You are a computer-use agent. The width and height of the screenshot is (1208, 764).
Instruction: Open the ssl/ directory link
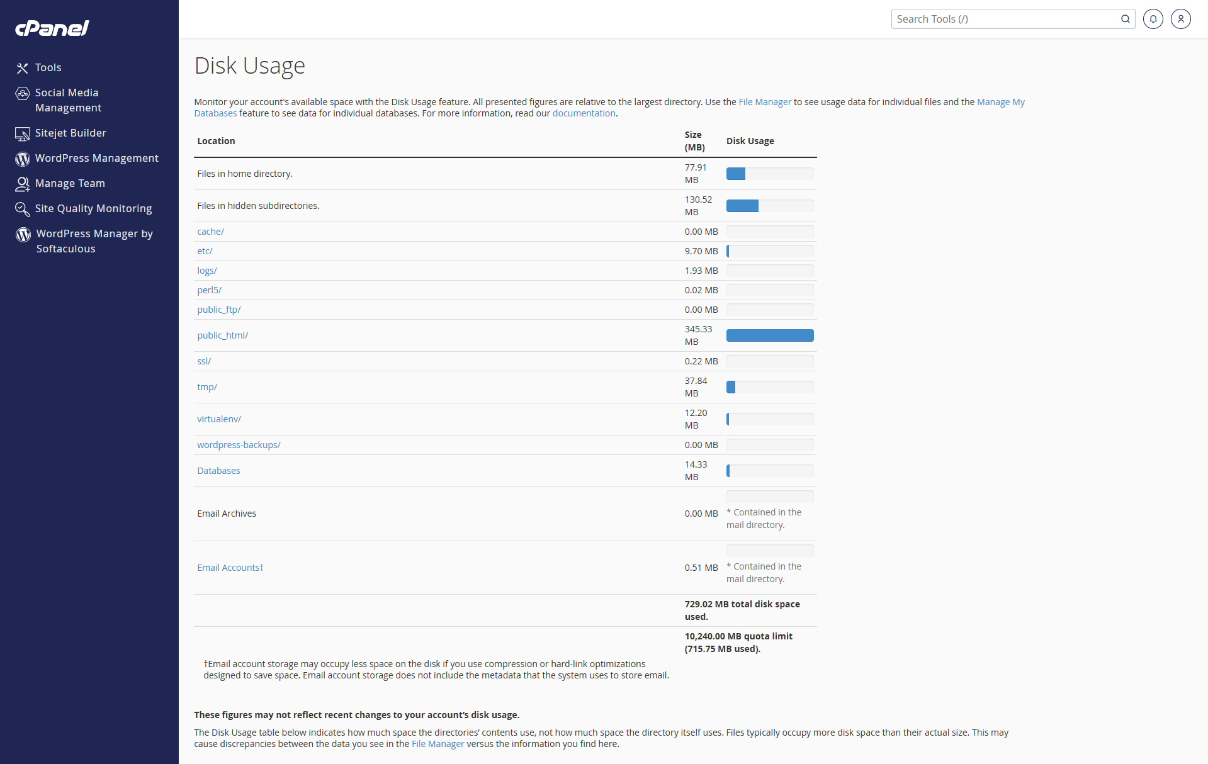[x=204, y=361]
